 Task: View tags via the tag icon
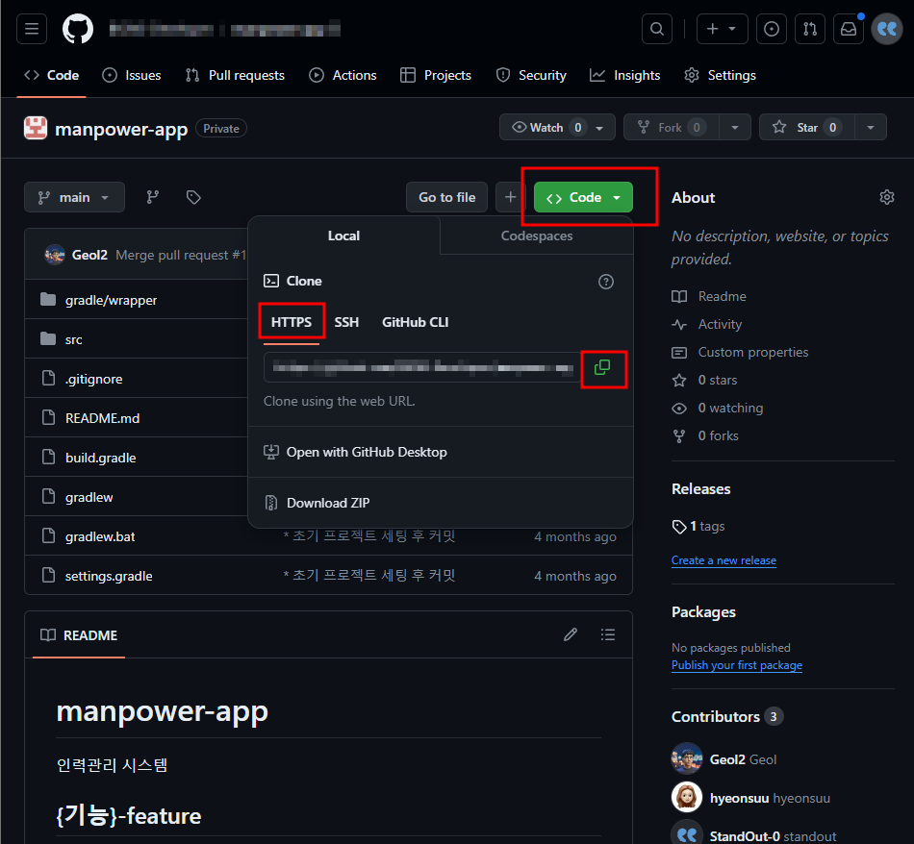pos(193,197)
